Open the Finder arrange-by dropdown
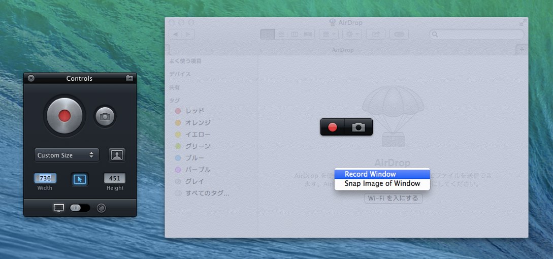553x259 pixels. [x=329, y=34]
